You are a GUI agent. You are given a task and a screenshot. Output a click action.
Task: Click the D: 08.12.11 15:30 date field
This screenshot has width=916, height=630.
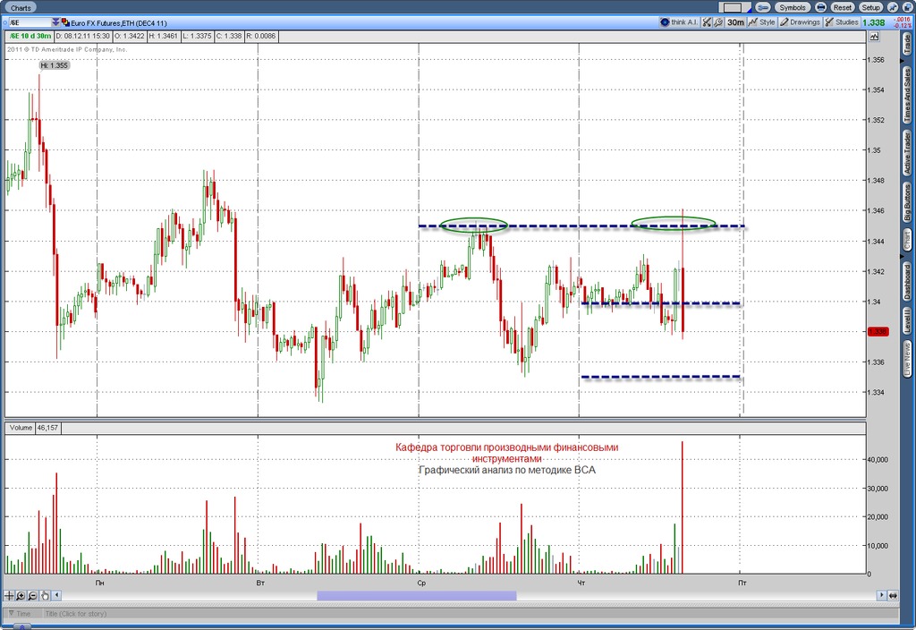click(82, 36)
